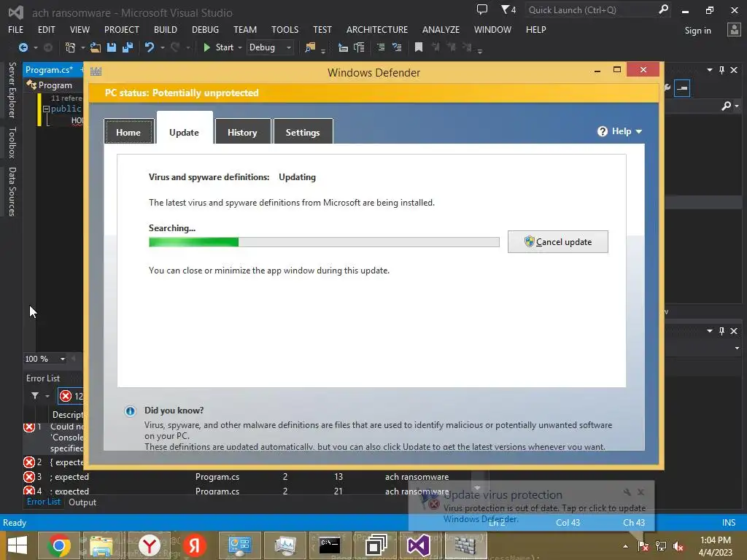Open the Settings tab in Windows Defender
The width and height of the screenshot is (747, 560).
[303, 132]
